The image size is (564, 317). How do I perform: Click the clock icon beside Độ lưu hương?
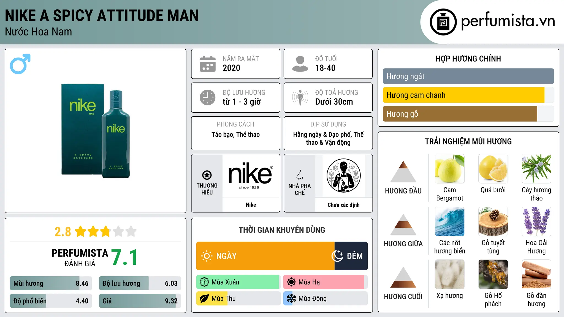[x=208, y=97]
